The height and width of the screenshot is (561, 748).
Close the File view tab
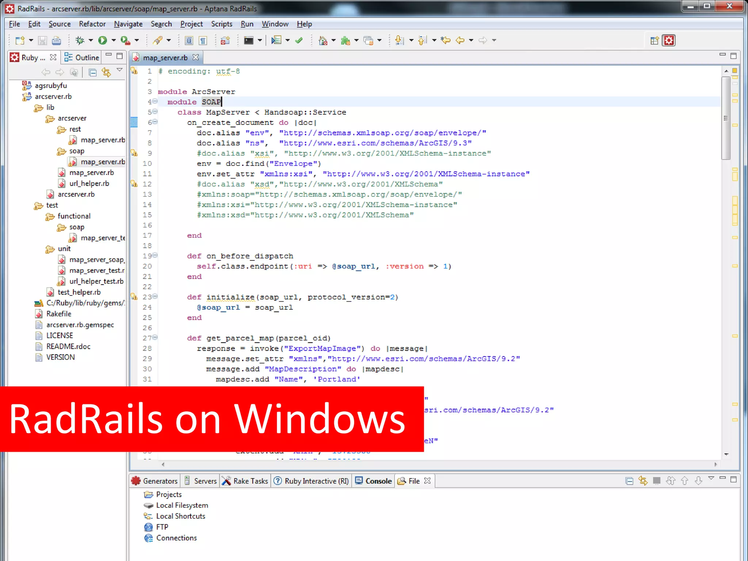tap(427, 481)
